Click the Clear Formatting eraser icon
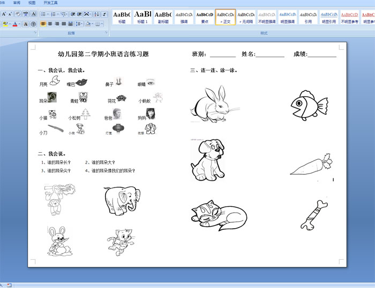The image size is (375, 288). (18, 14)
